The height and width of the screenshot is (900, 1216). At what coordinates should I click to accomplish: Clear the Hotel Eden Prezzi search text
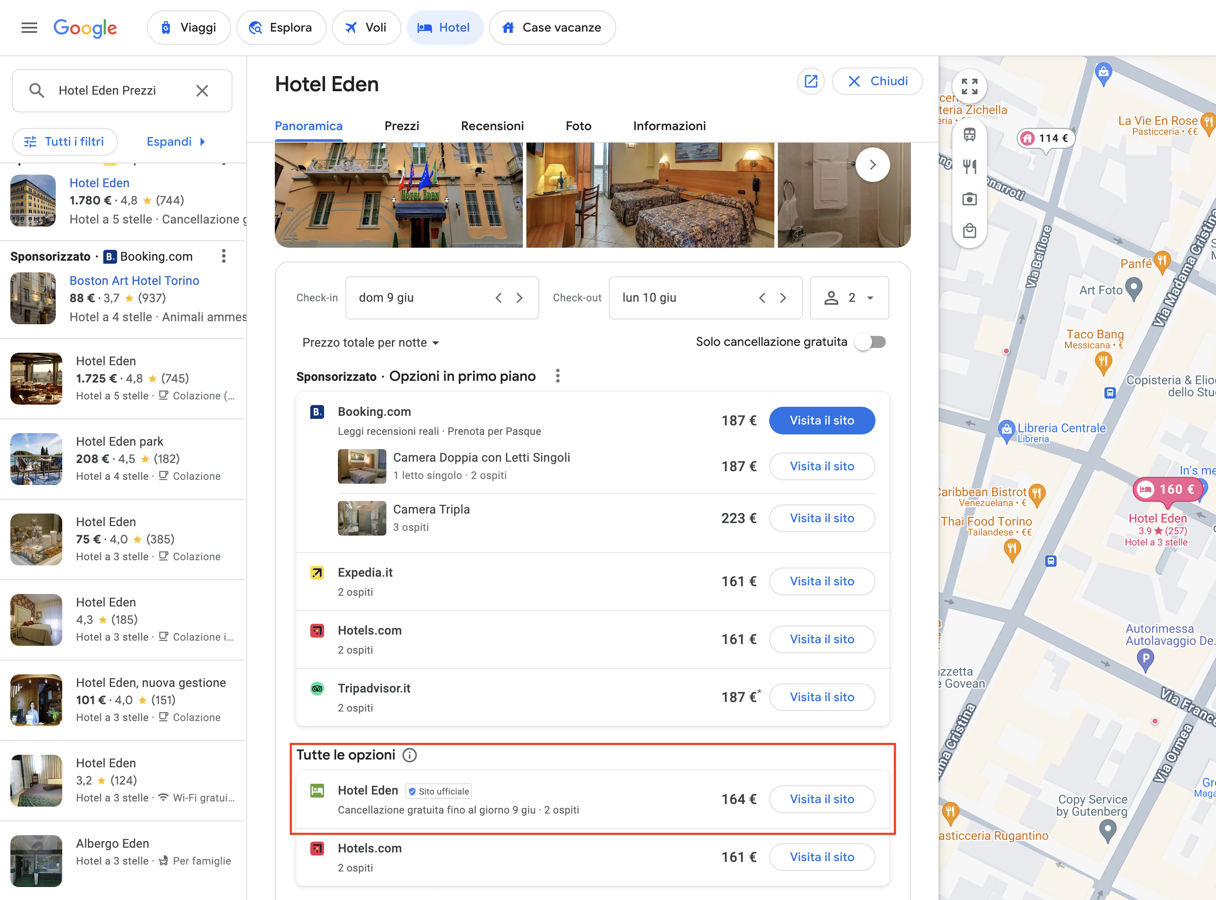point(202,91)
